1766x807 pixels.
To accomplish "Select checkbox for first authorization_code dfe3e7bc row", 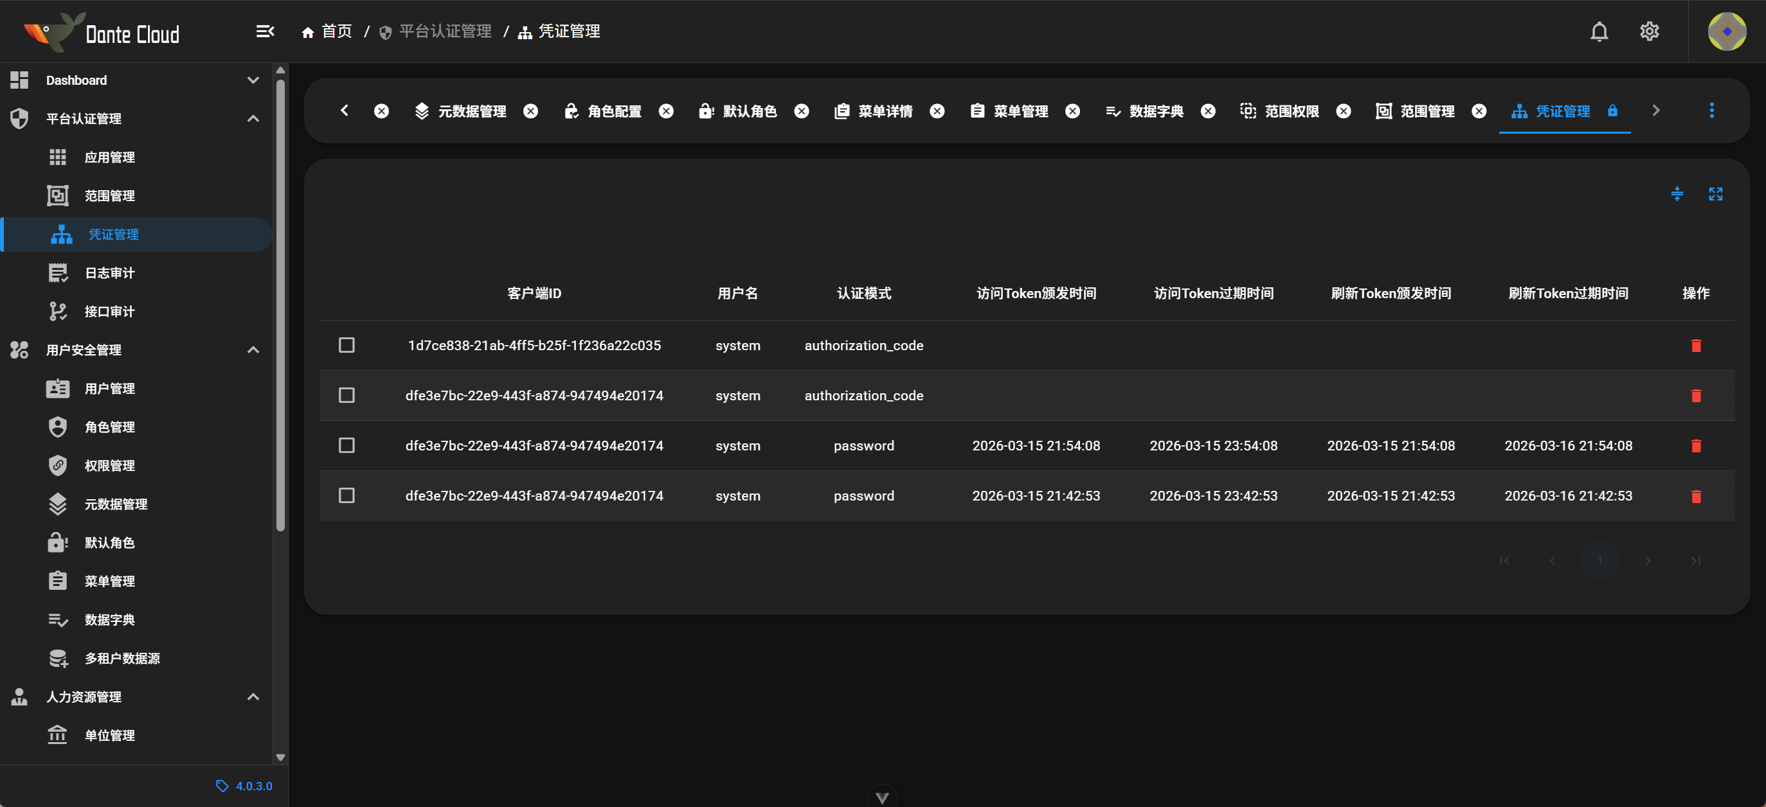I will click(x=347, y=395).
